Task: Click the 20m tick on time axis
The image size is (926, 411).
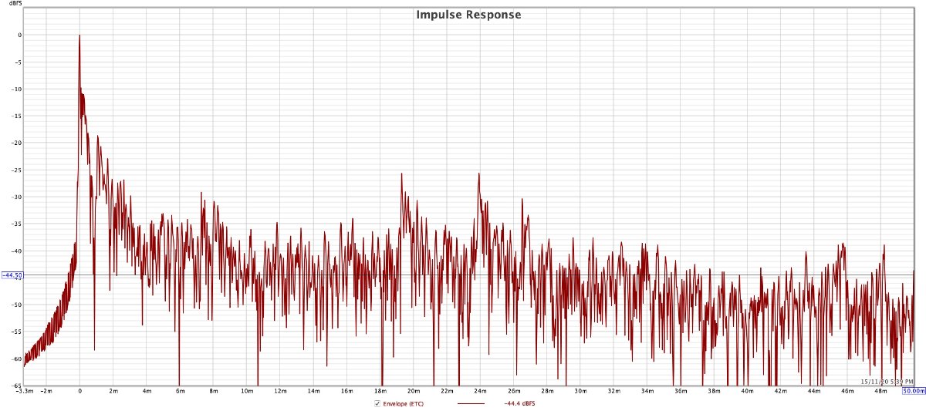Action: point(414,391)
